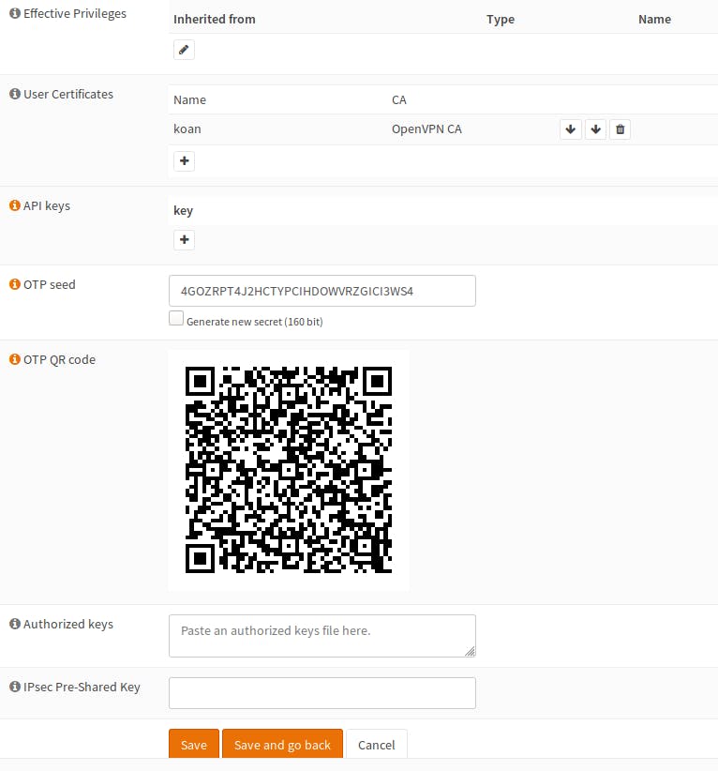
Task: Click the 'OTP QR code' label text
Action: (x=59, y=360)
